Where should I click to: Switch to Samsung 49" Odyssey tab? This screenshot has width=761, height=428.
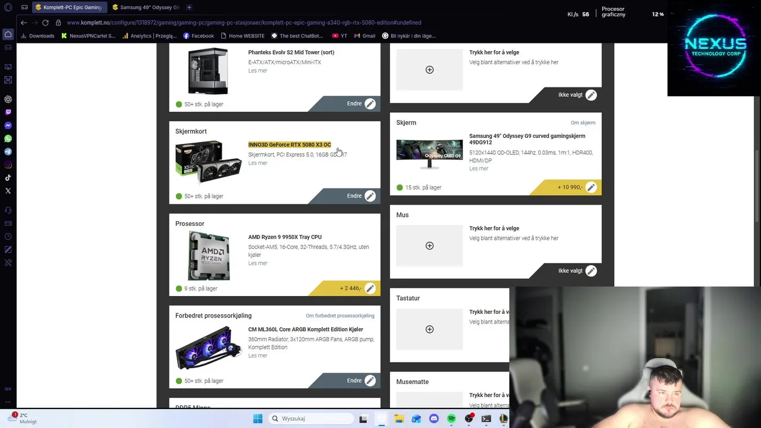[146, 7]
